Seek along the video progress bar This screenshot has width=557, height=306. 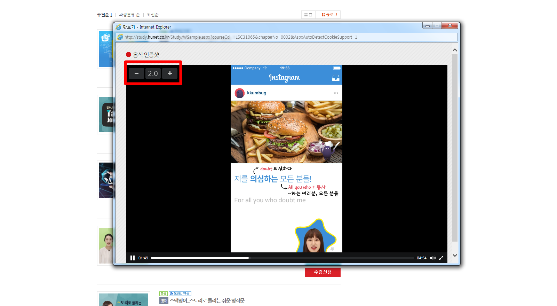coord(283,258)
